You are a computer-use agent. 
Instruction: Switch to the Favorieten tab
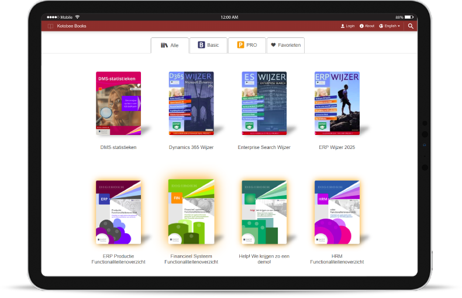(x=285, y=46)
